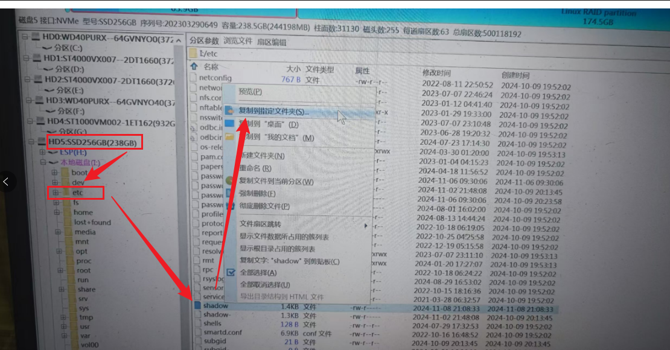670x350 pixels.
Task: Click the HD0 WD40PURX disk icon
Action: click(x=36, y=37)
